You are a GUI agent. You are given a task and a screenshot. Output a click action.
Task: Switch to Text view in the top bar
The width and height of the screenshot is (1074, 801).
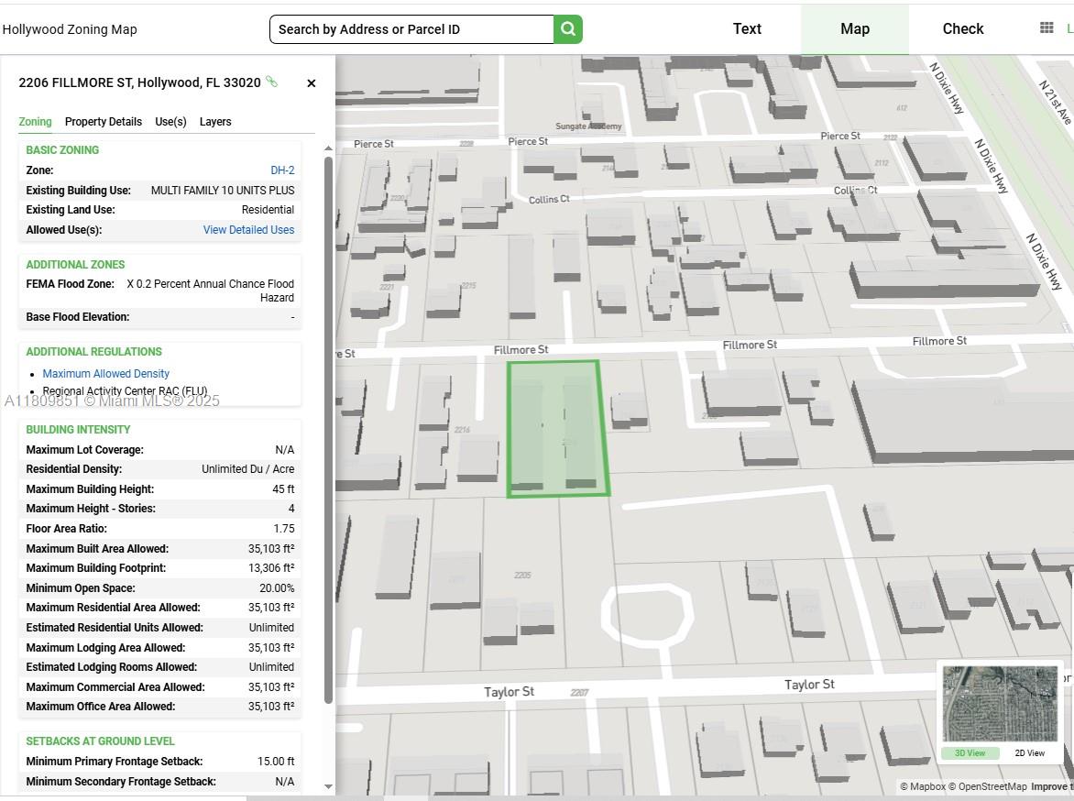point(747,28)
